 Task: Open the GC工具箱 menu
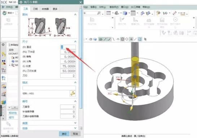click(x=135, y=7)
